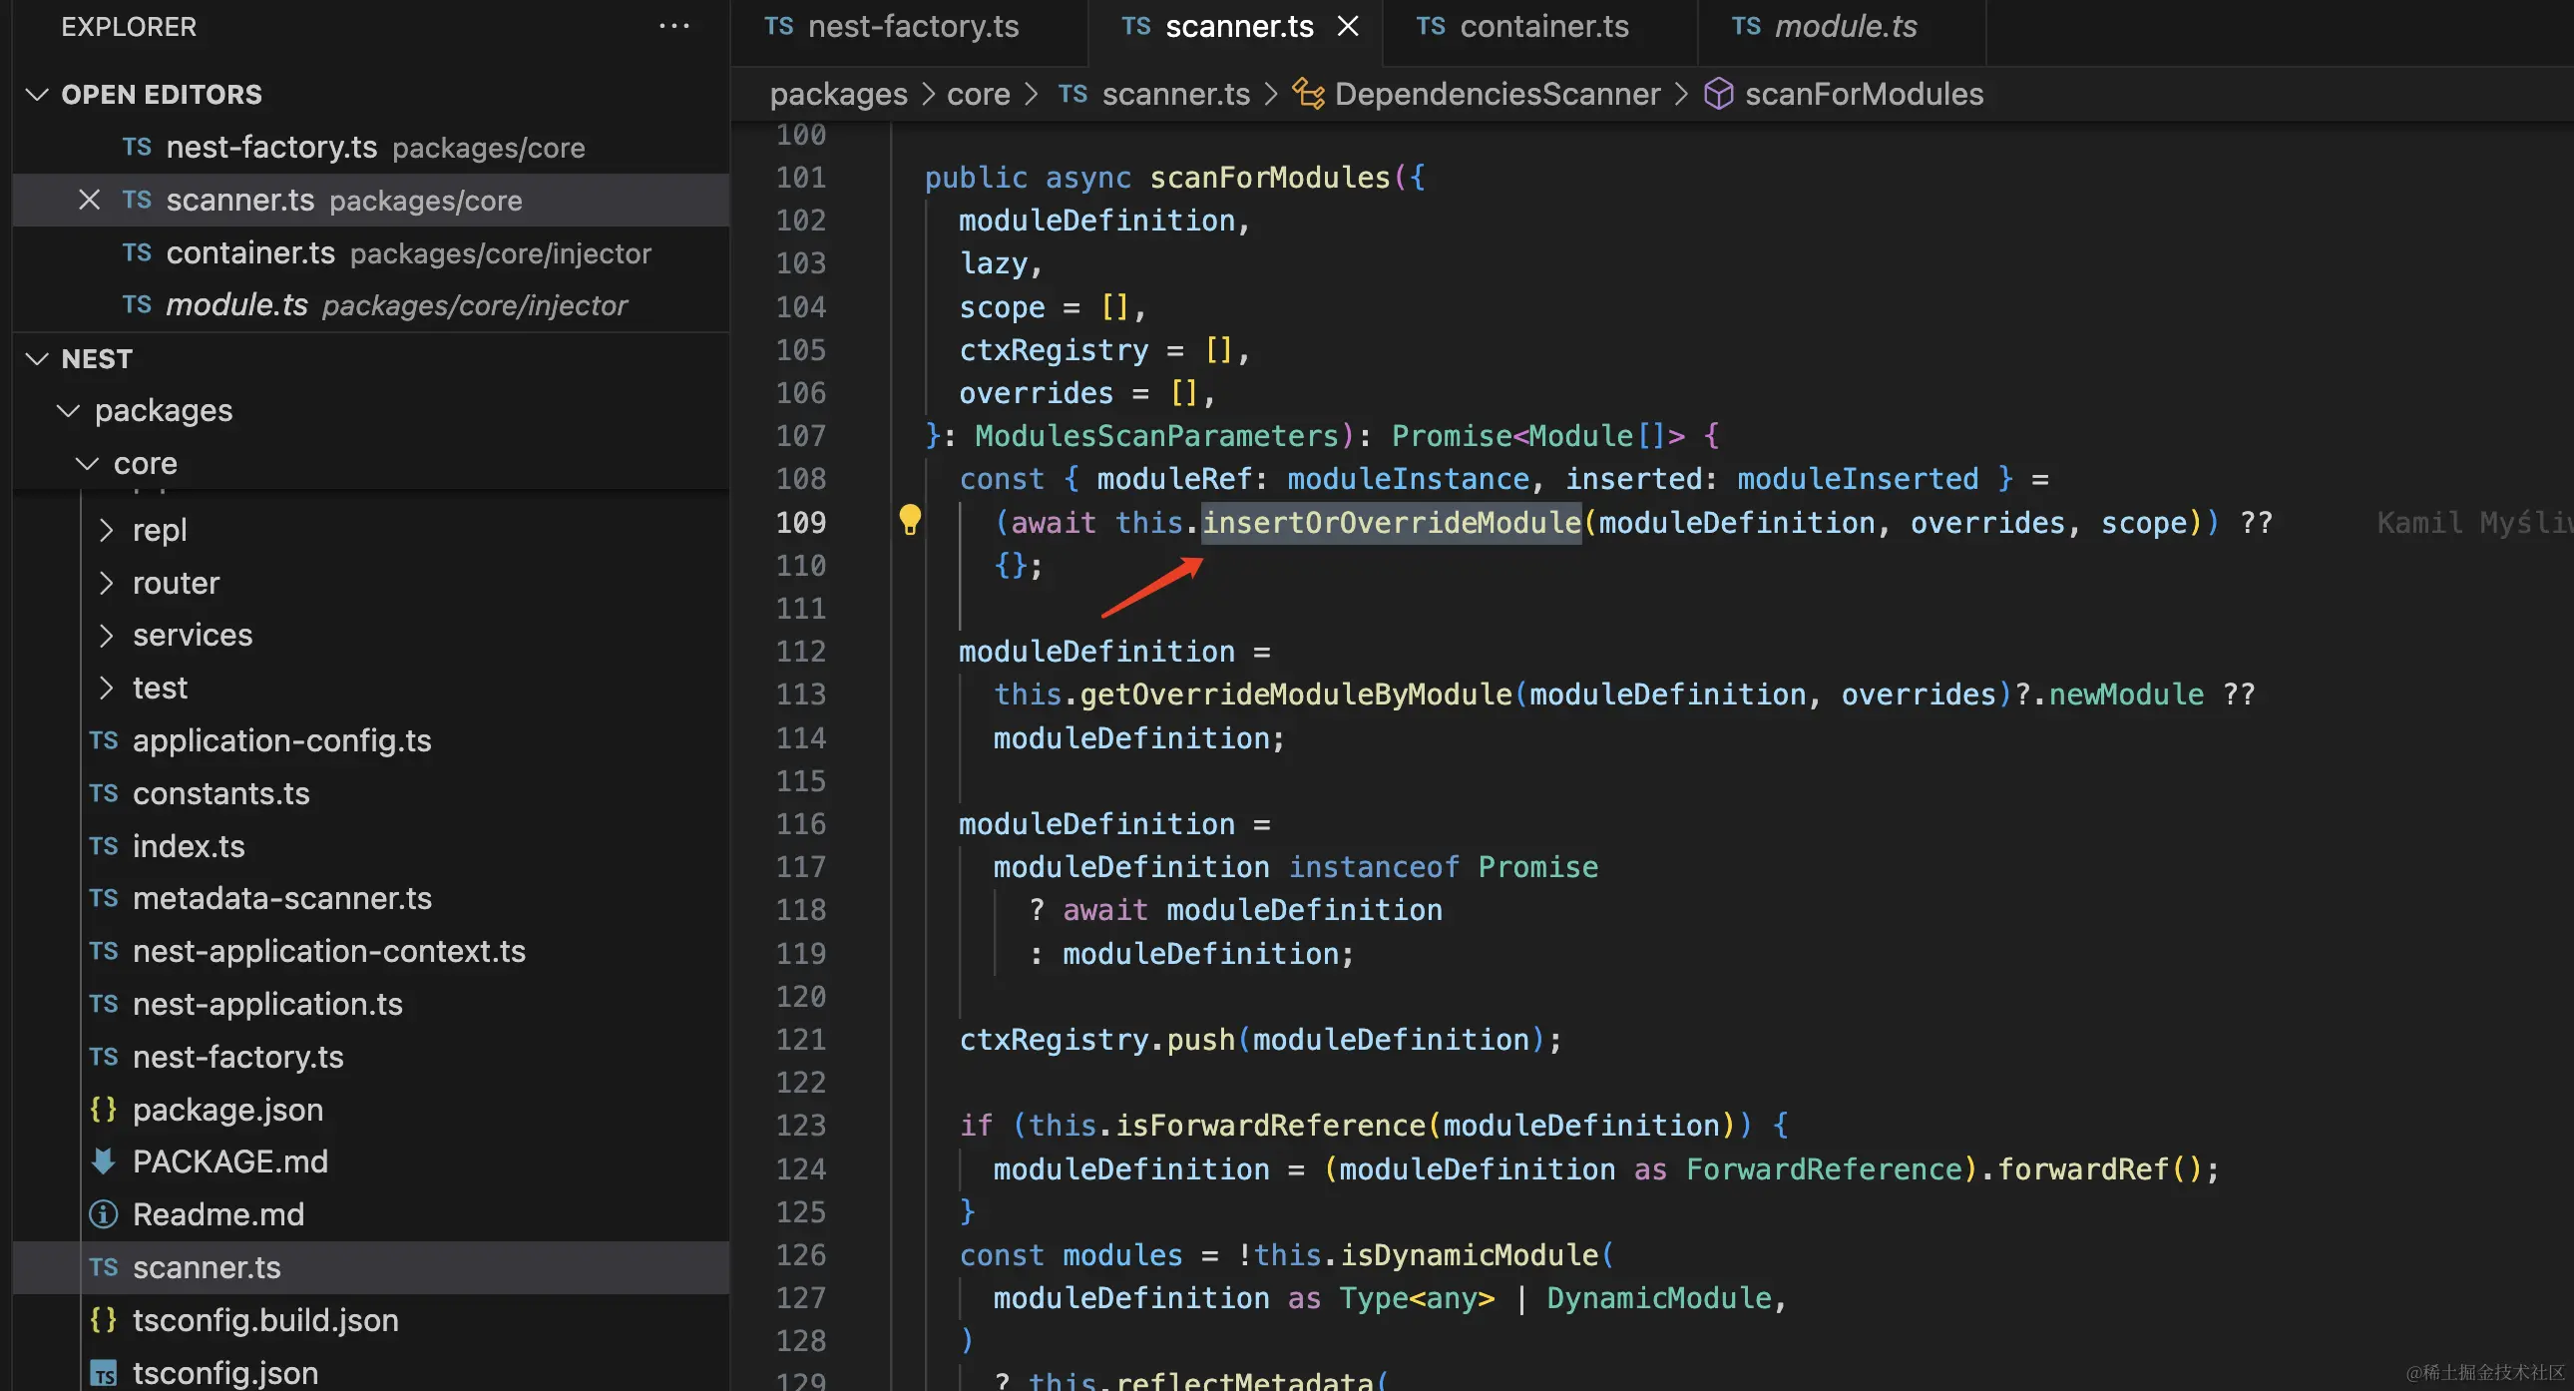Expand the router folder
This screenshot has width=2574, height=1391.
pyautogui.click(x=106, y=583)
